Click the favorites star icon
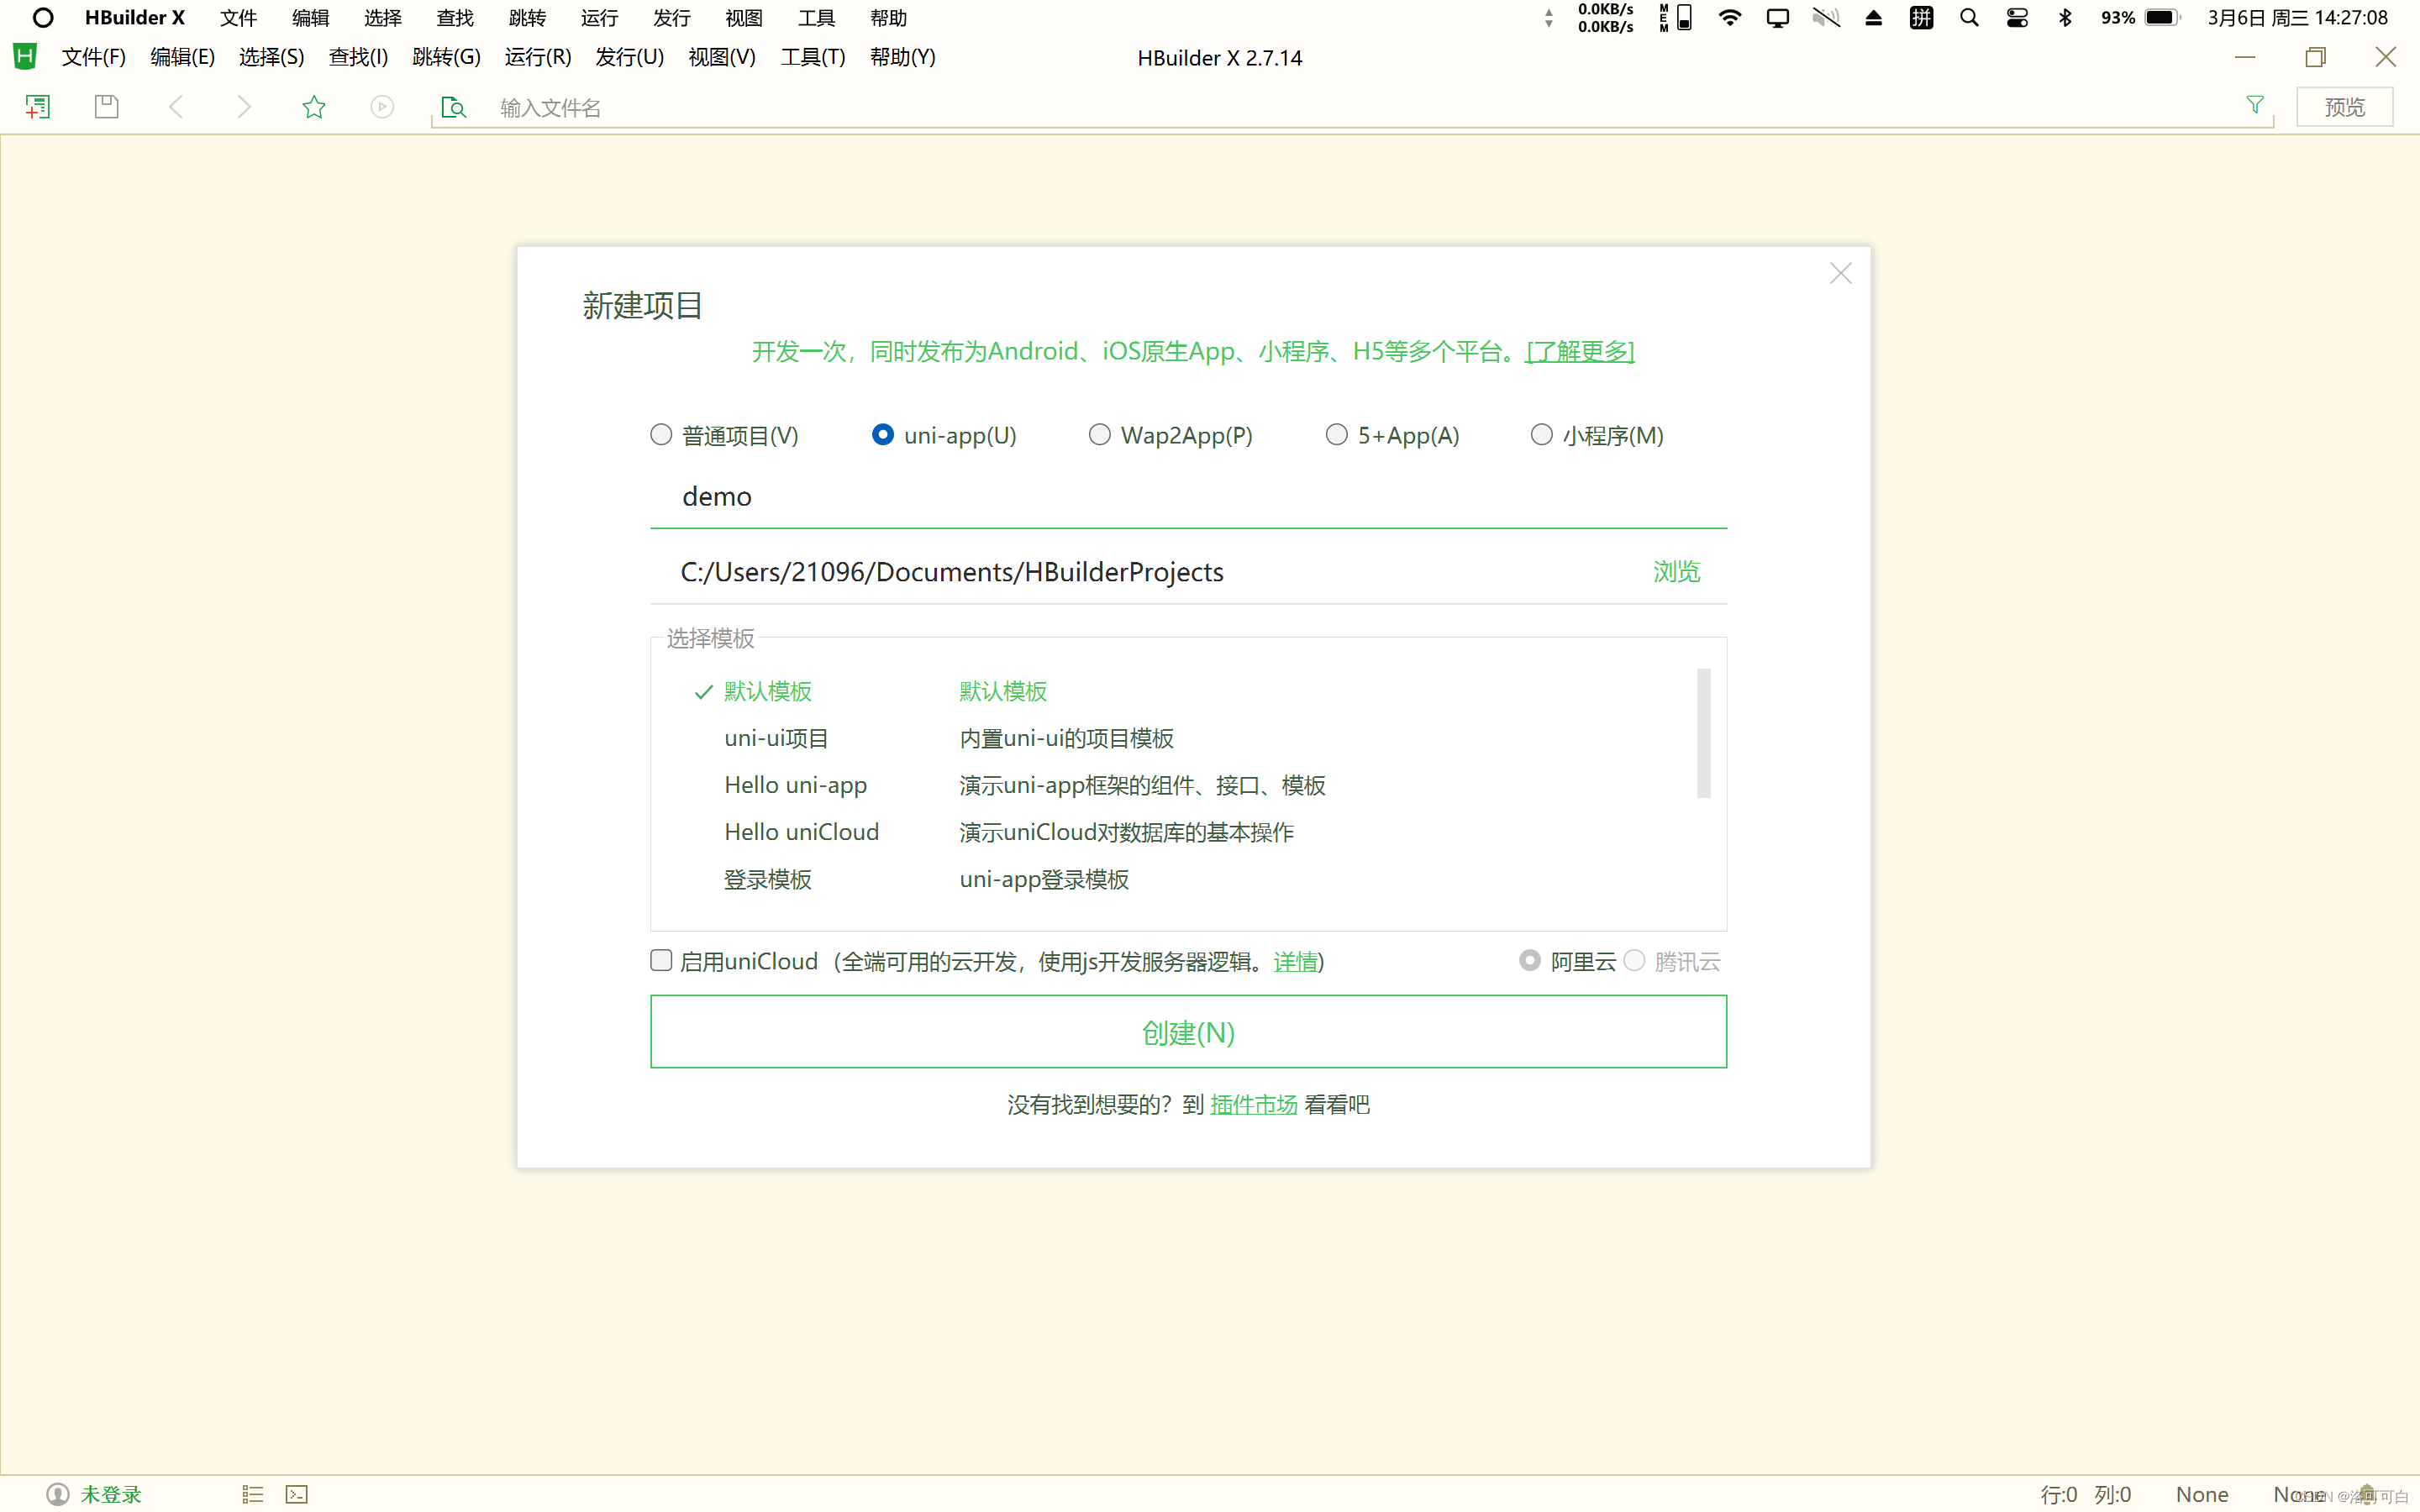This screenshot has height=1512, width=2420. pos(314,106)
